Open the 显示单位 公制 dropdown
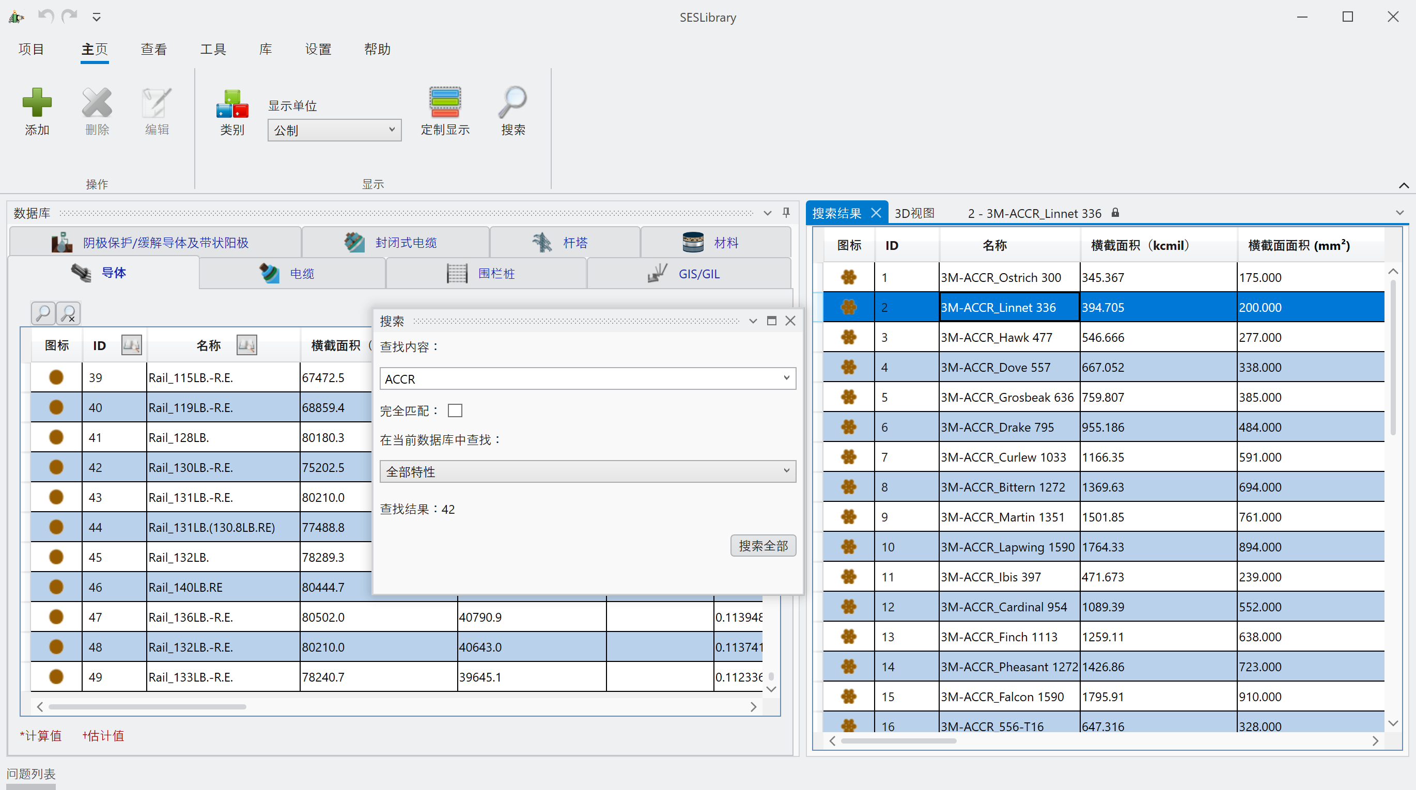Viewport: 1416px width, 790px height. pyautogui.click(x=334, y=130)
